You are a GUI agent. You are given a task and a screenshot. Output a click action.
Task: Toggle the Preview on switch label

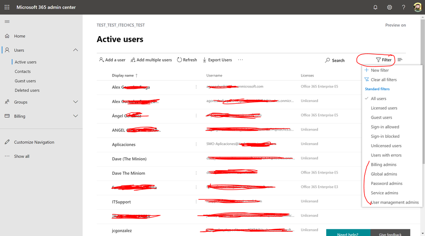(396, 25)
